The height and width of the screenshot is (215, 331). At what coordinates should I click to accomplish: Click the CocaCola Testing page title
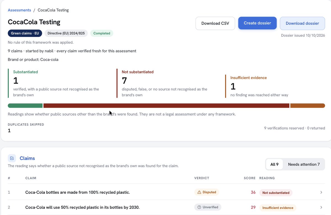34,22
